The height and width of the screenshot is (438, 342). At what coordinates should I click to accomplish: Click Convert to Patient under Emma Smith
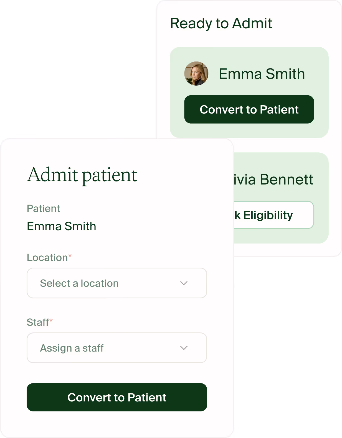[x=249, y=109]
